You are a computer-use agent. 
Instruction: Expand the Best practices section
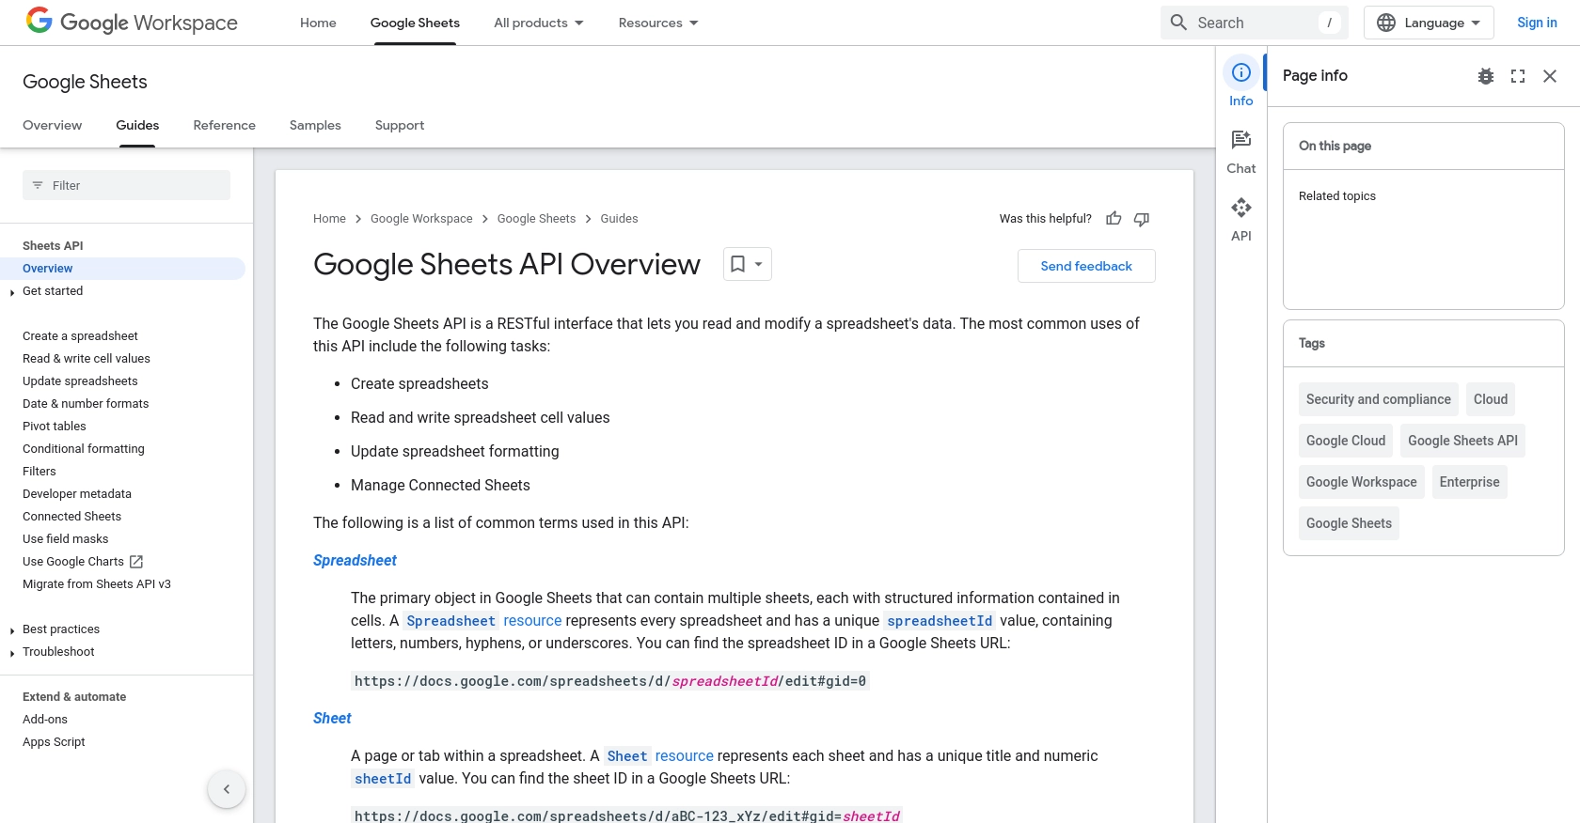pyautogui.click(x=11, y=630)
